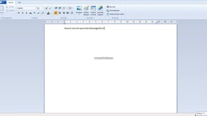The height and width of the screenshot is (116, 207).
Task: Click the word 'descargardo' in the document
Action: [x=96, y=28]
